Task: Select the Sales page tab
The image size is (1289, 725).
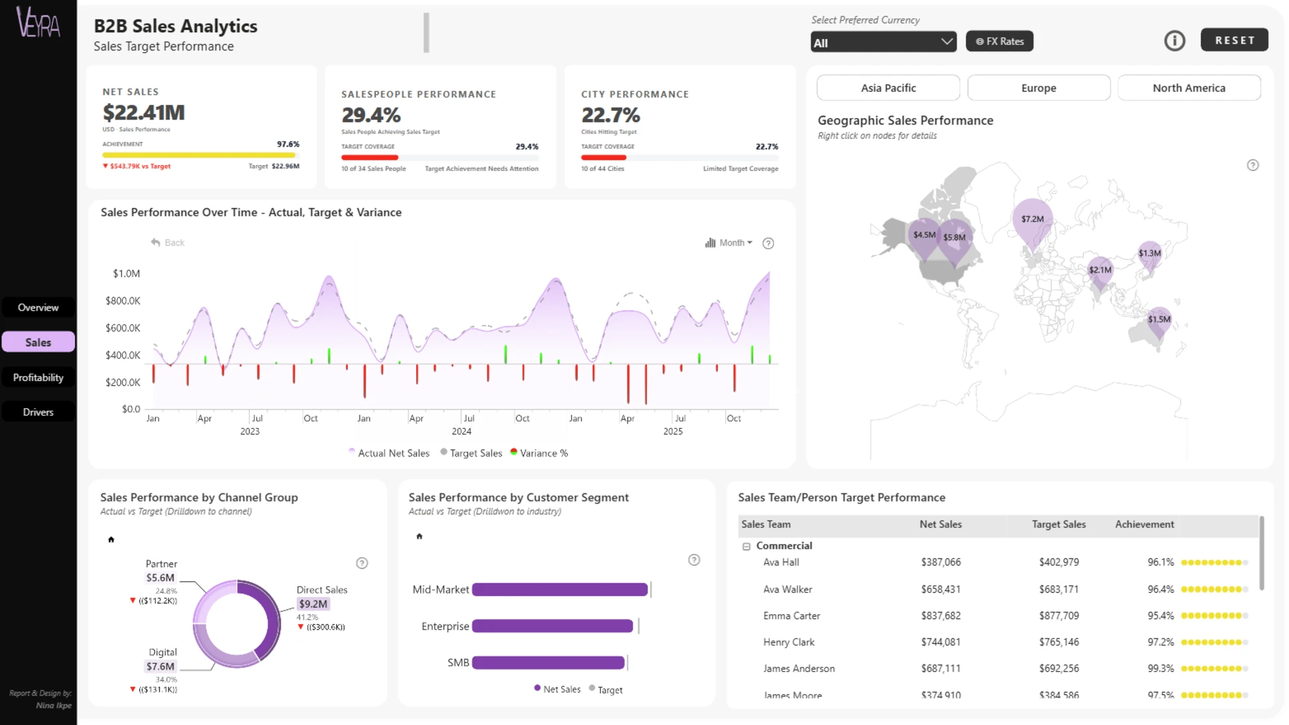Action: pos(38,342)
